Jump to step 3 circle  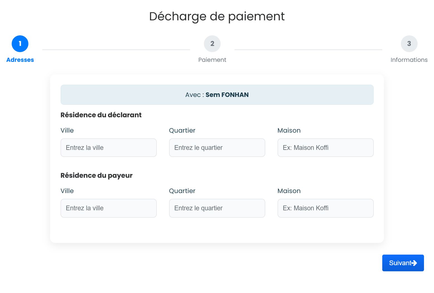click(409, 44)
